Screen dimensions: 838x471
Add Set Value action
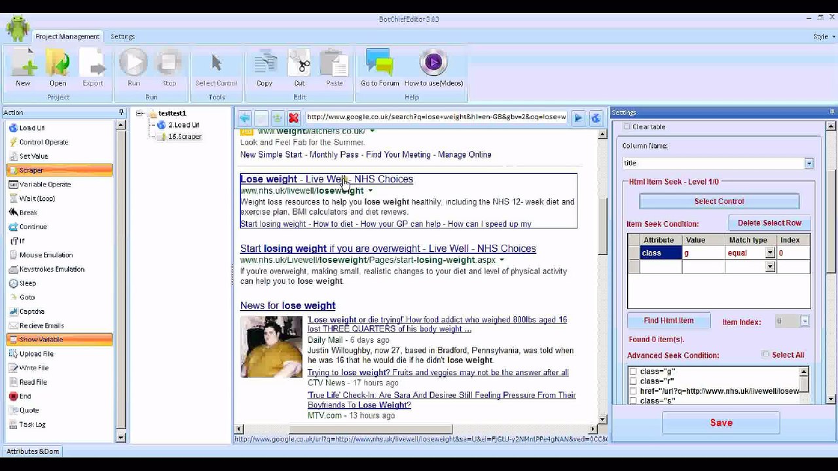click(59, 156)
